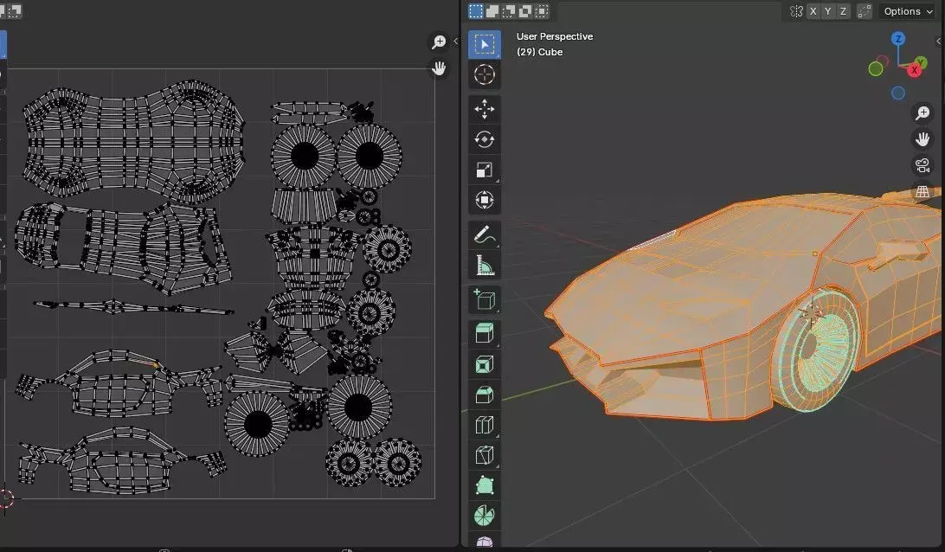Click the blue Z axis gizmo ball
The height and width of the screenshot is (552, 945).
tap(898, 39)
